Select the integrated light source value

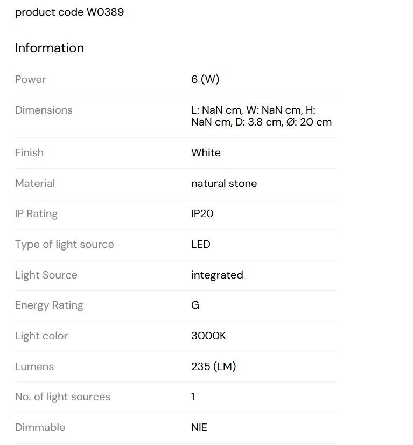pyautogui.click(x=217, y=275)
